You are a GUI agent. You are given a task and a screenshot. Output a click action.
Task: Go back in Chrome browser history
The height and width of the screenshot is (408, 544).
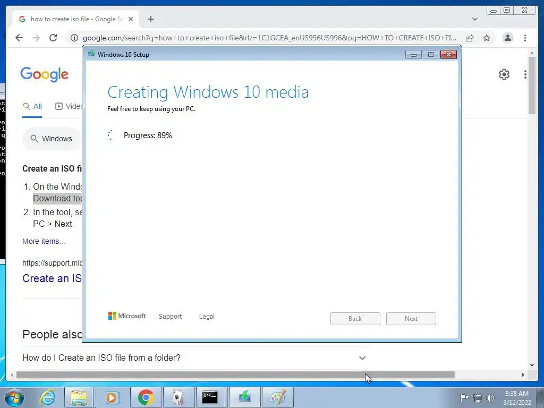click(19, 38)
